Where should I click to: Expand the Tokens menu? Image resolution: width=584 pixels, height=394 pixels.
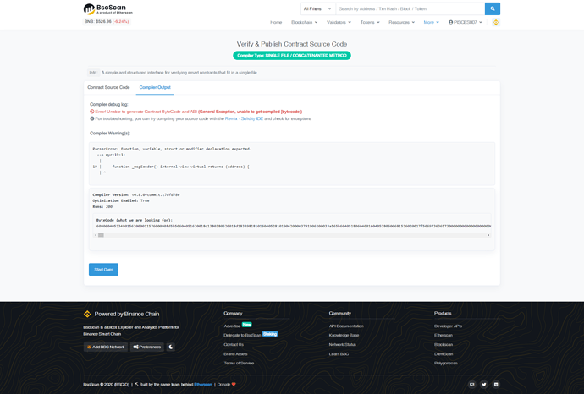click(x=370, y=22)
